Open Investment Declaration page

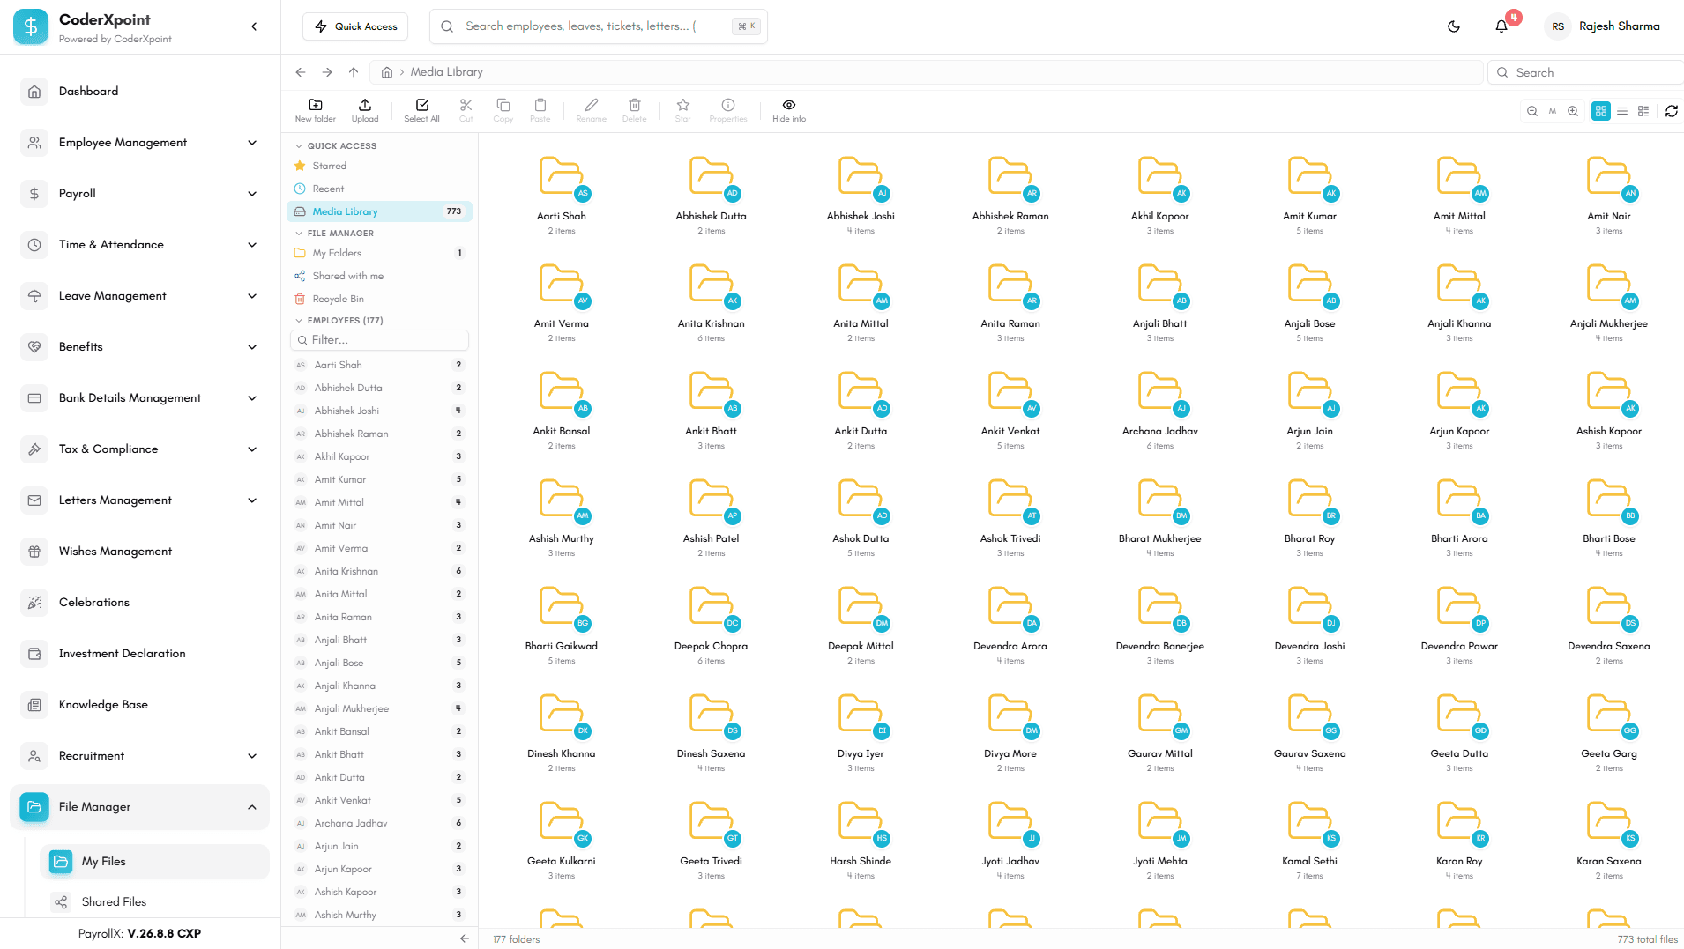141,654
